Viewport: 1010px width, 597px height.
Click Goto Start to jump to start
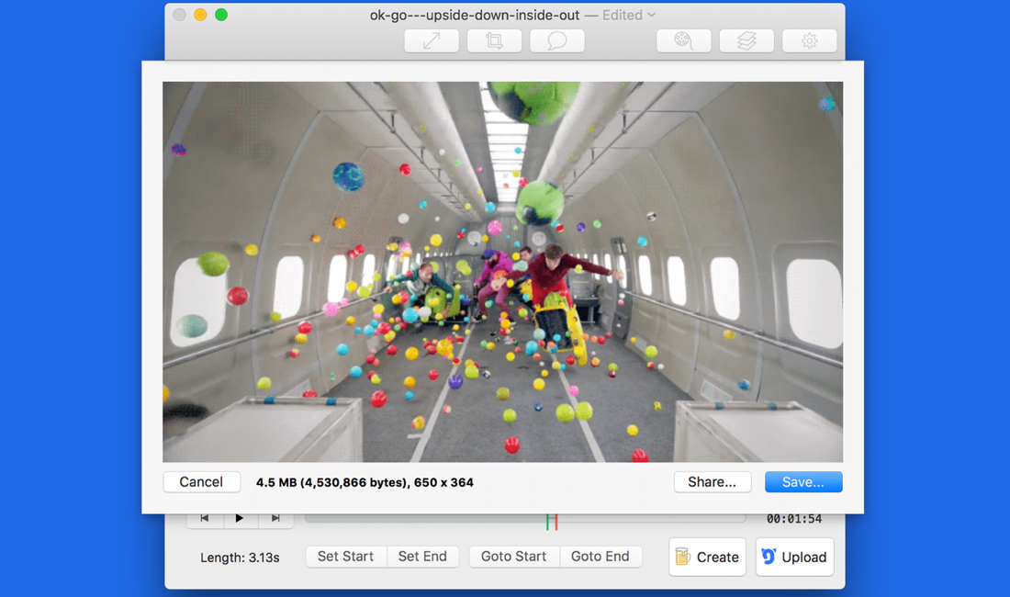click(x=514, y=557)
